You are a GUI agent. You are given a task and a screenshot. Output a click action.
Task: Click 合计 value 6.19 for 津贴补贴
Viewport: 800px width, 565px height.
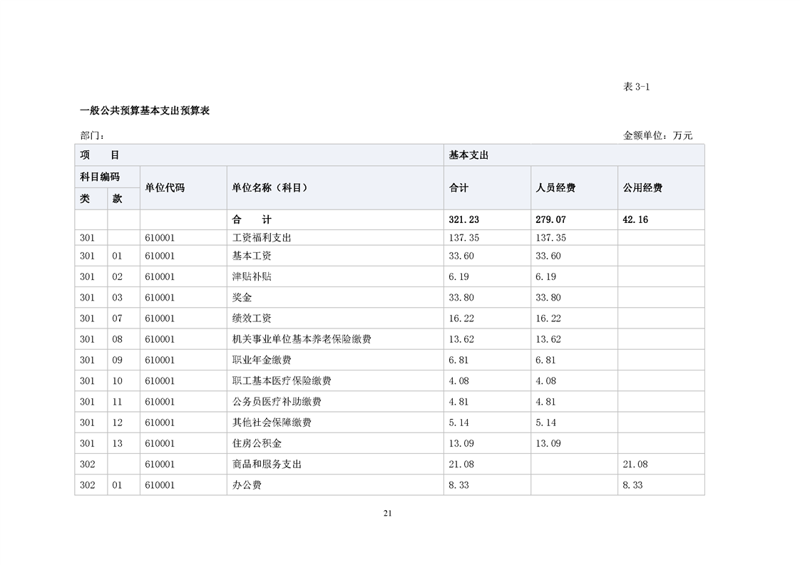pos(458,277)
